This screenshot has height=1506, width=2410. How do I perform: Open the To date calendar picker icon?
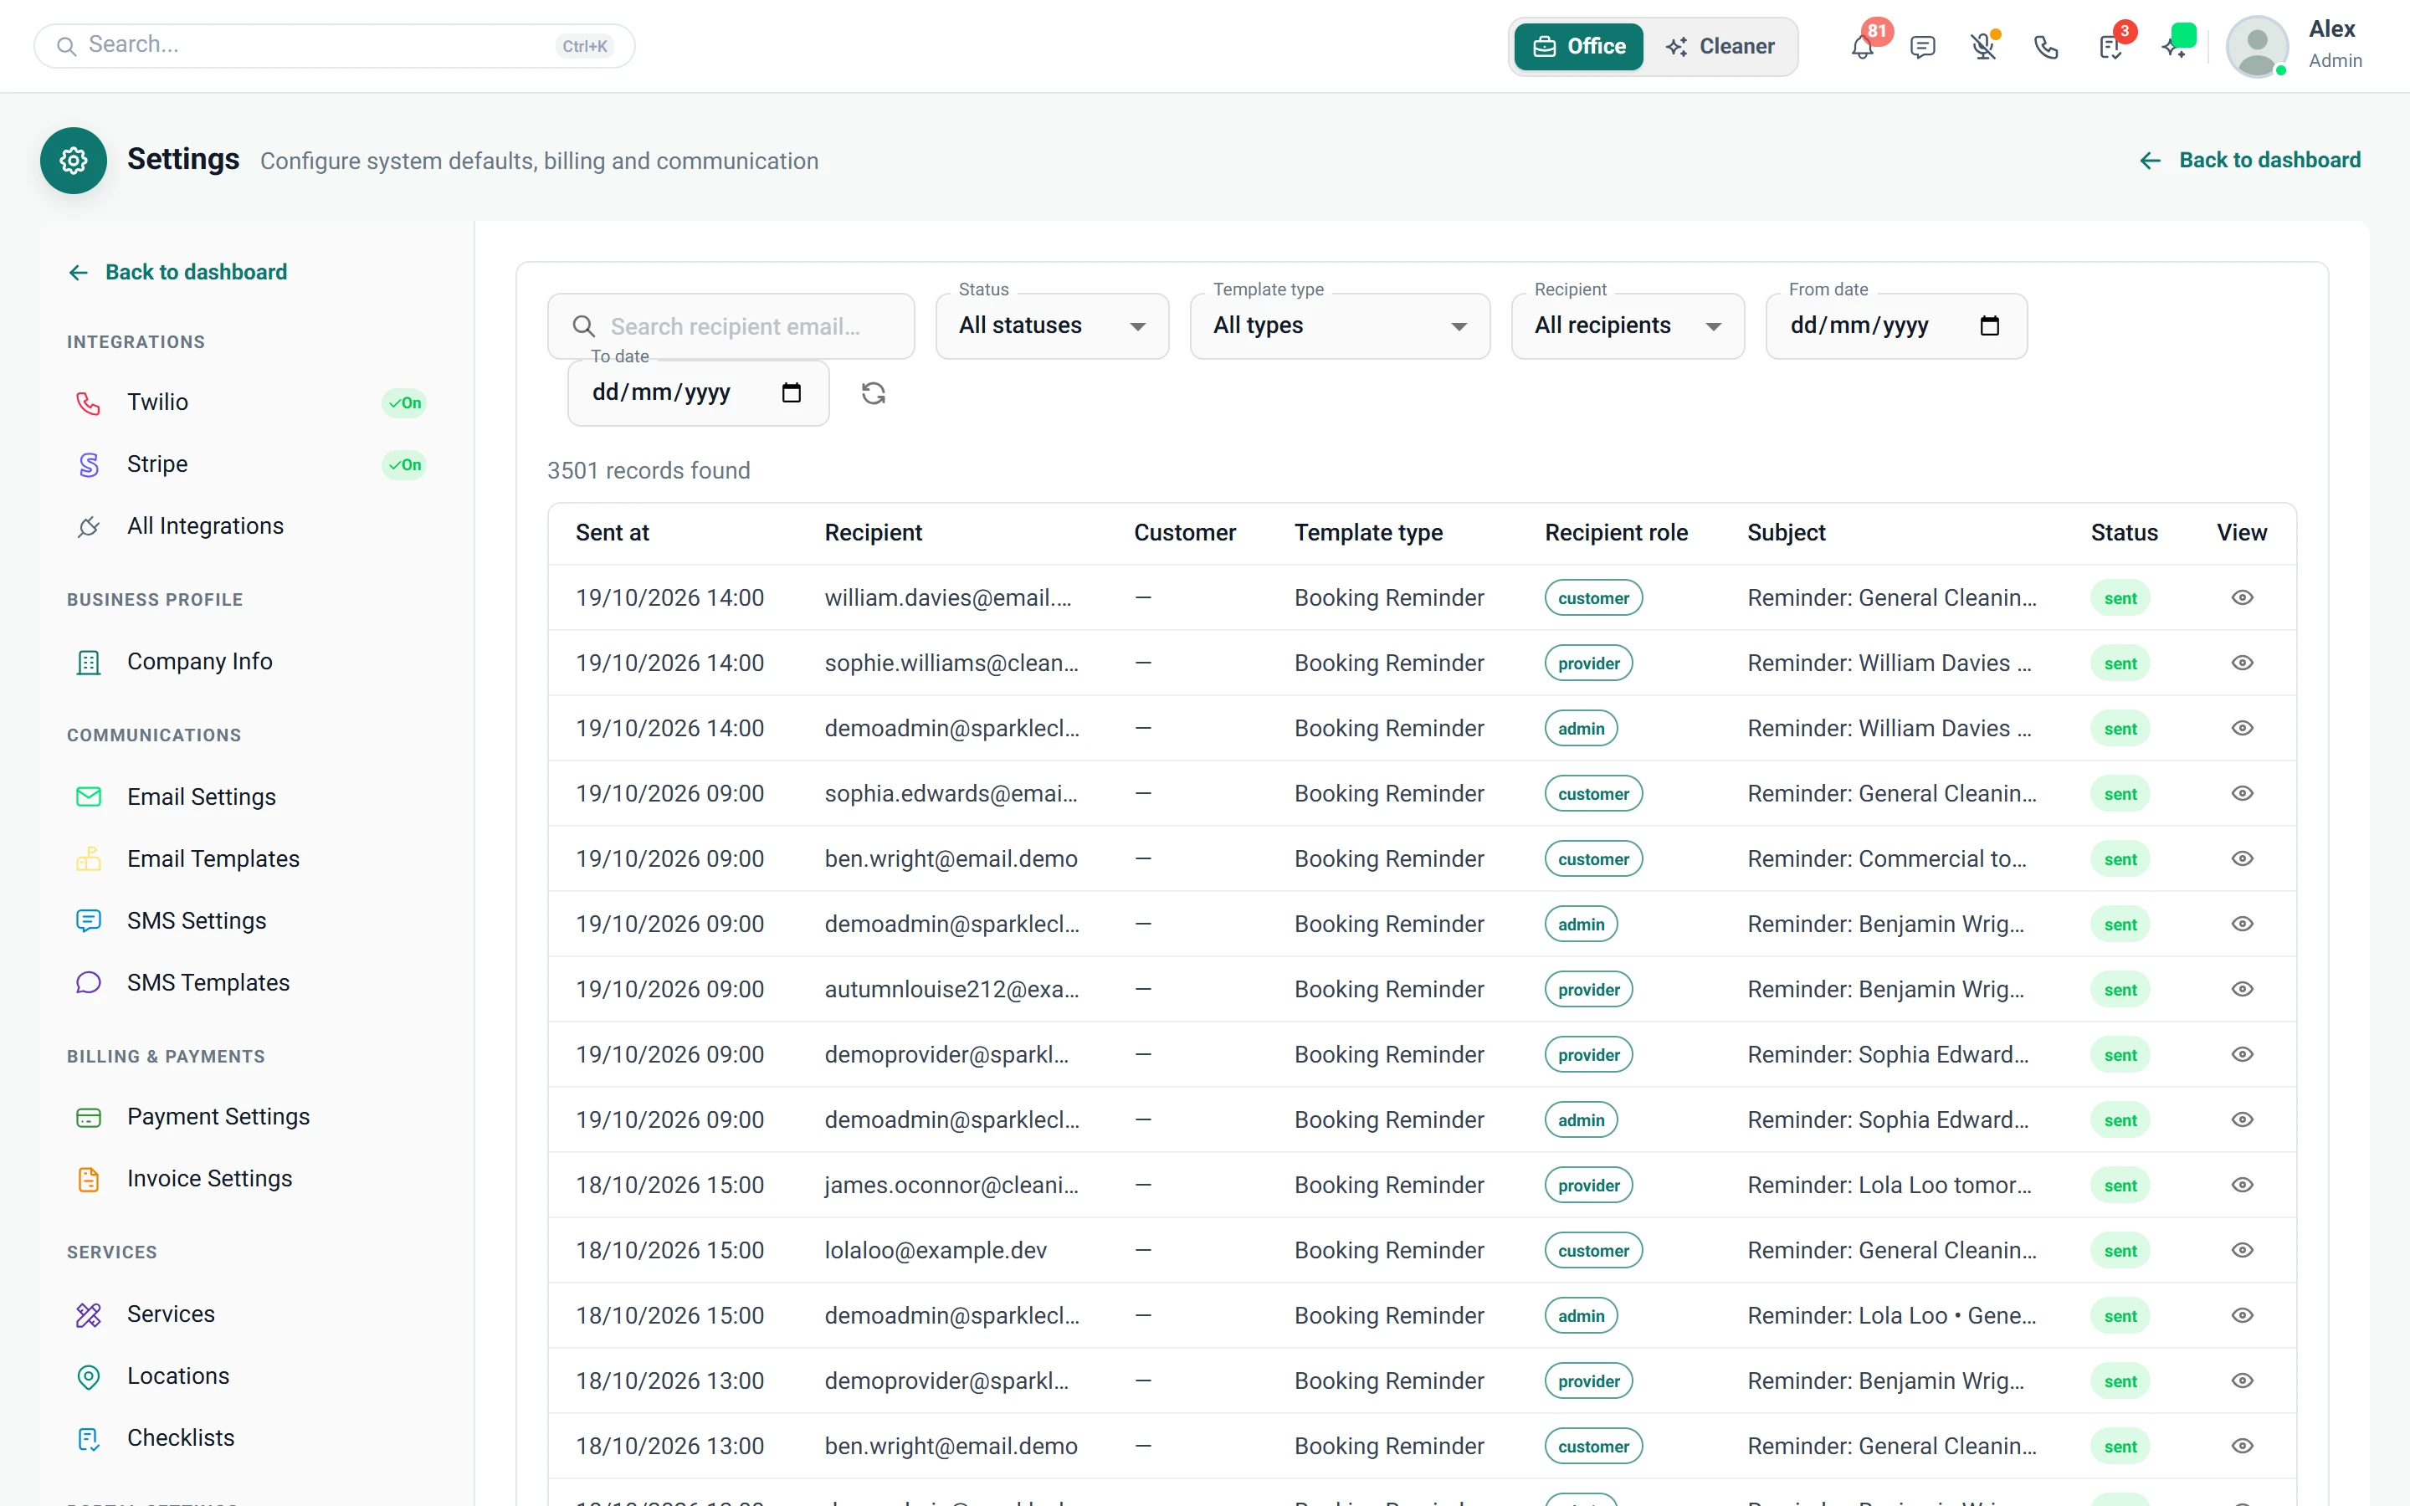792,392
